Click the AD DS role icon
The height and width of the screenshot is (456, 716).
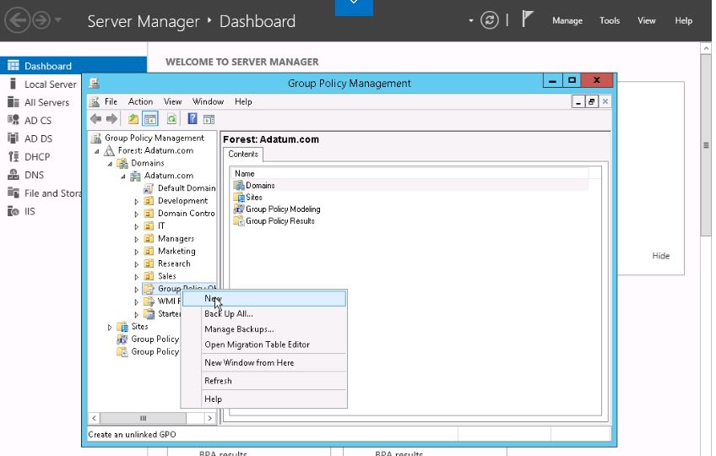click(x=14, y=138)
